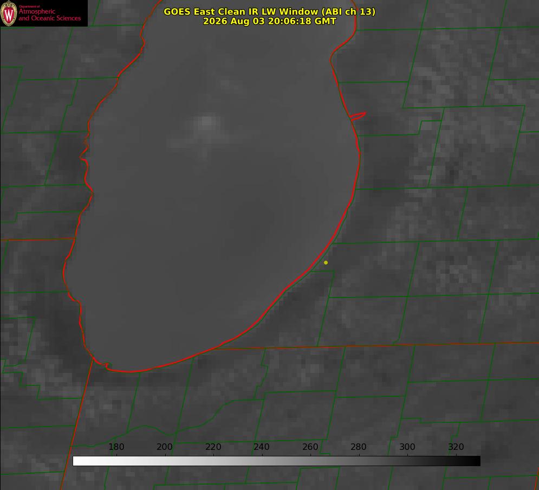539x490 pixels.
Task: Click the 240 label above the colorbar
Action: [x=262, y=447]
